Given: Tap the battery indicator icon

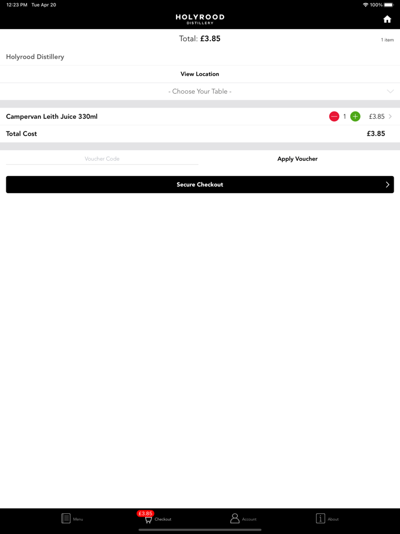Looking at the screenshot, I should (389, 5).
